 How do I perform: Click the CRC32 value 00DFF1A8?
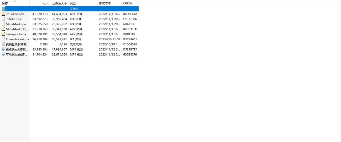coord(130,14)
